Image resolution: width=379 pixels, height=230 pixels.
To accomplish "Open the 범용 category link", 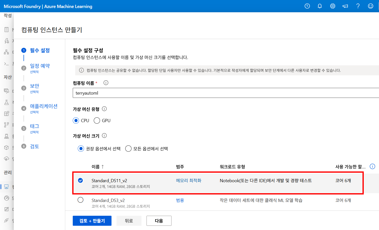I will [180, 200].
